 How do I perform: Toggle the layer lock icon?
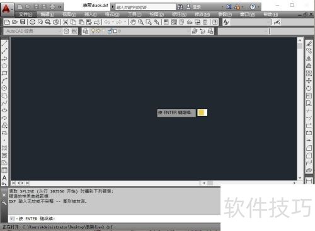tap(110, 31)
